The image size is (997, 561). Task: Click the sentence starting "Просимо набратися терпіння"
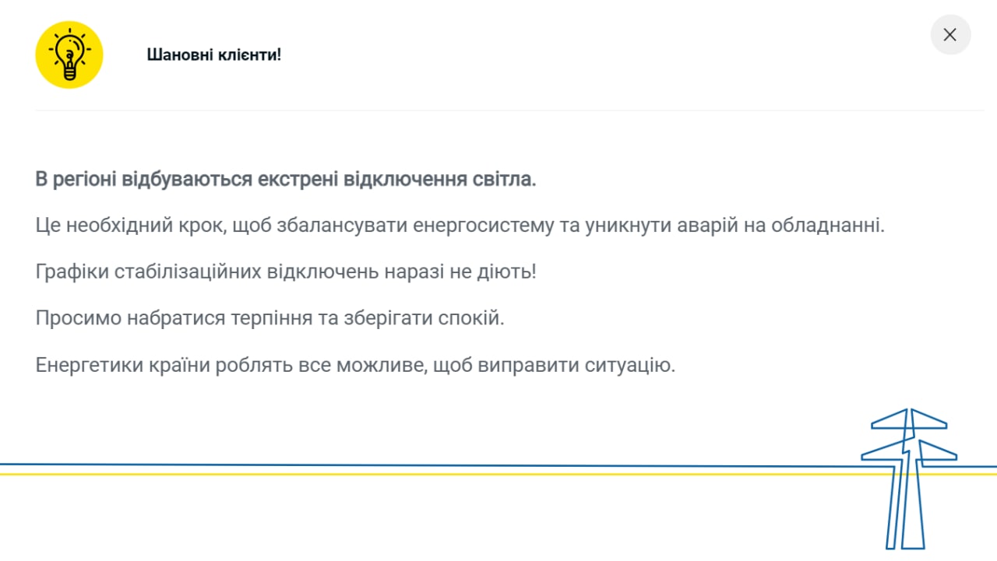point(270,319)
